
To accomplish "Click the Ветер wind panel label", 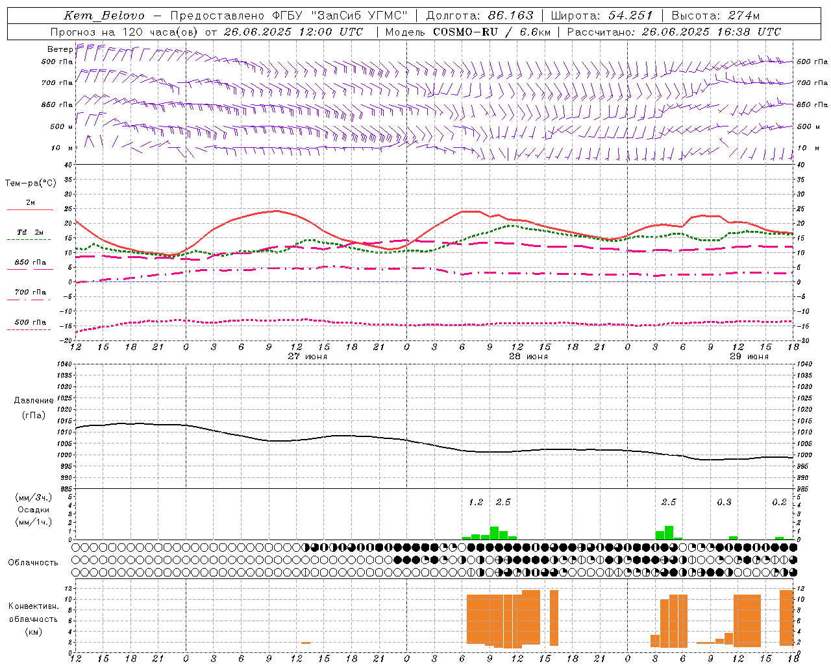I will [x=60, y=49].
